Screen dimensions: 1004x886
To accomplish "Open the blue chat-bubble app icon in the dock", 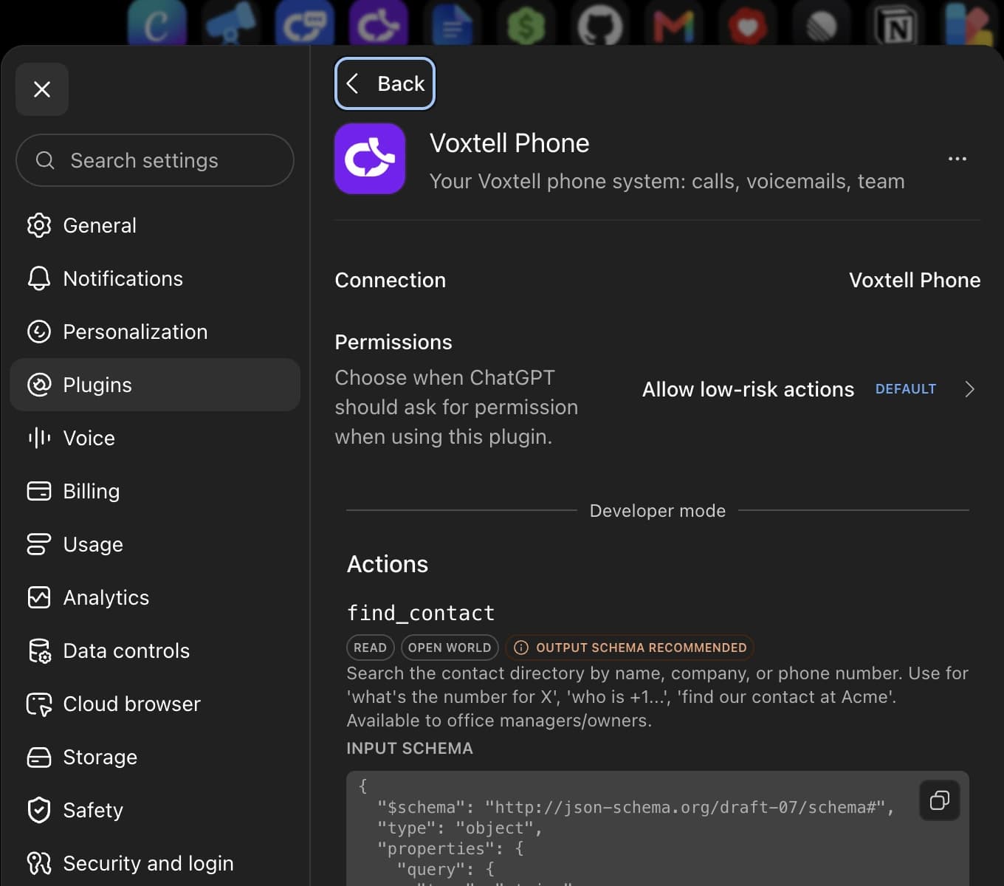I will pos(305,24).
